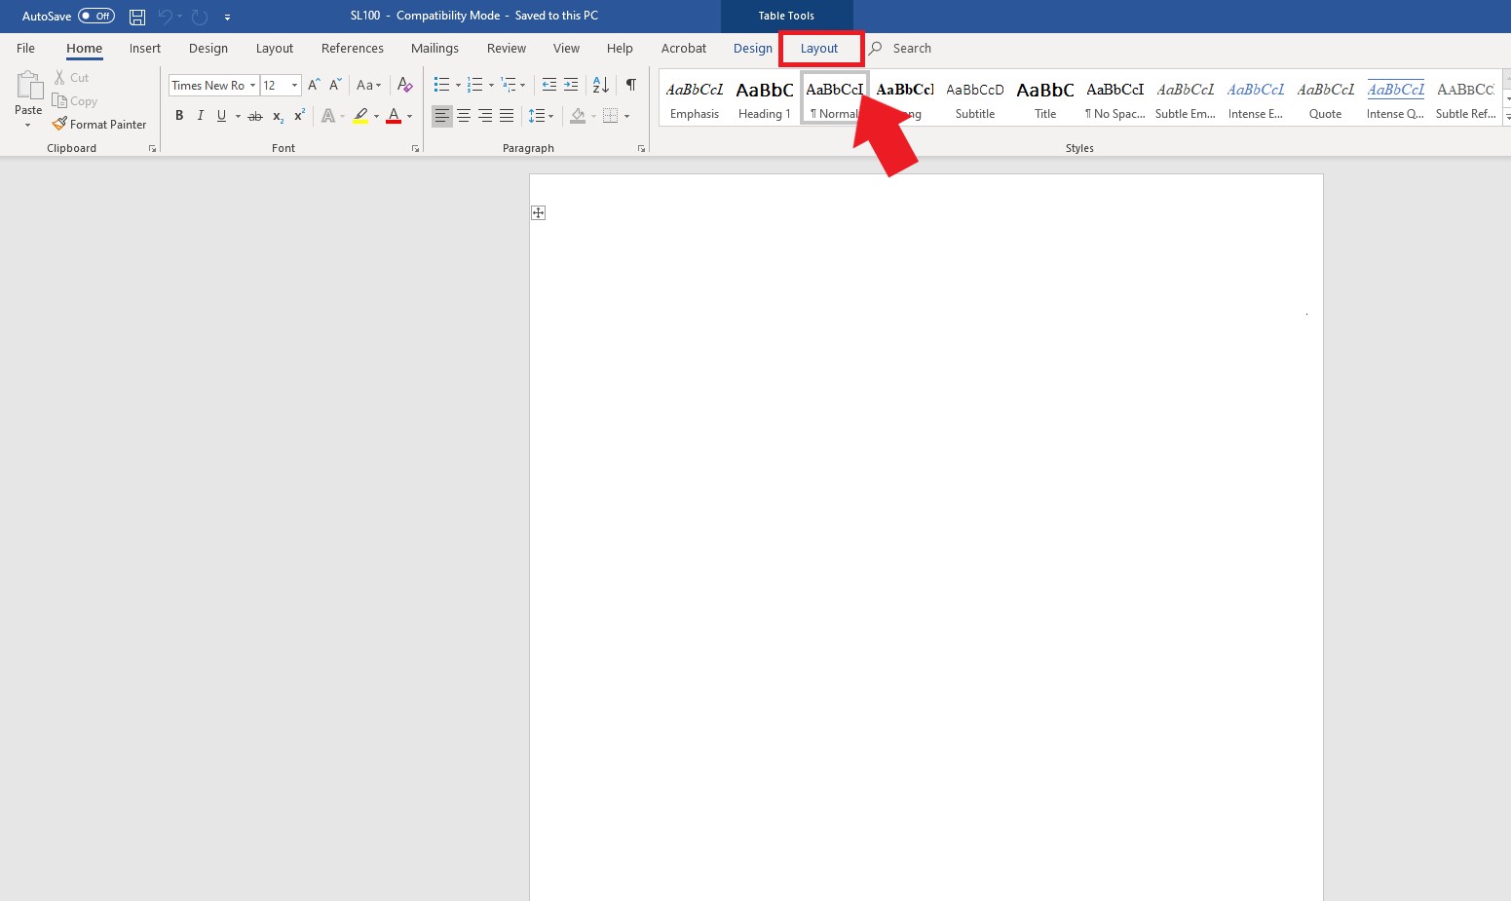1511x901 pixels.
Task: Center-align the paragraph text
Action: (x=464, y=116)
